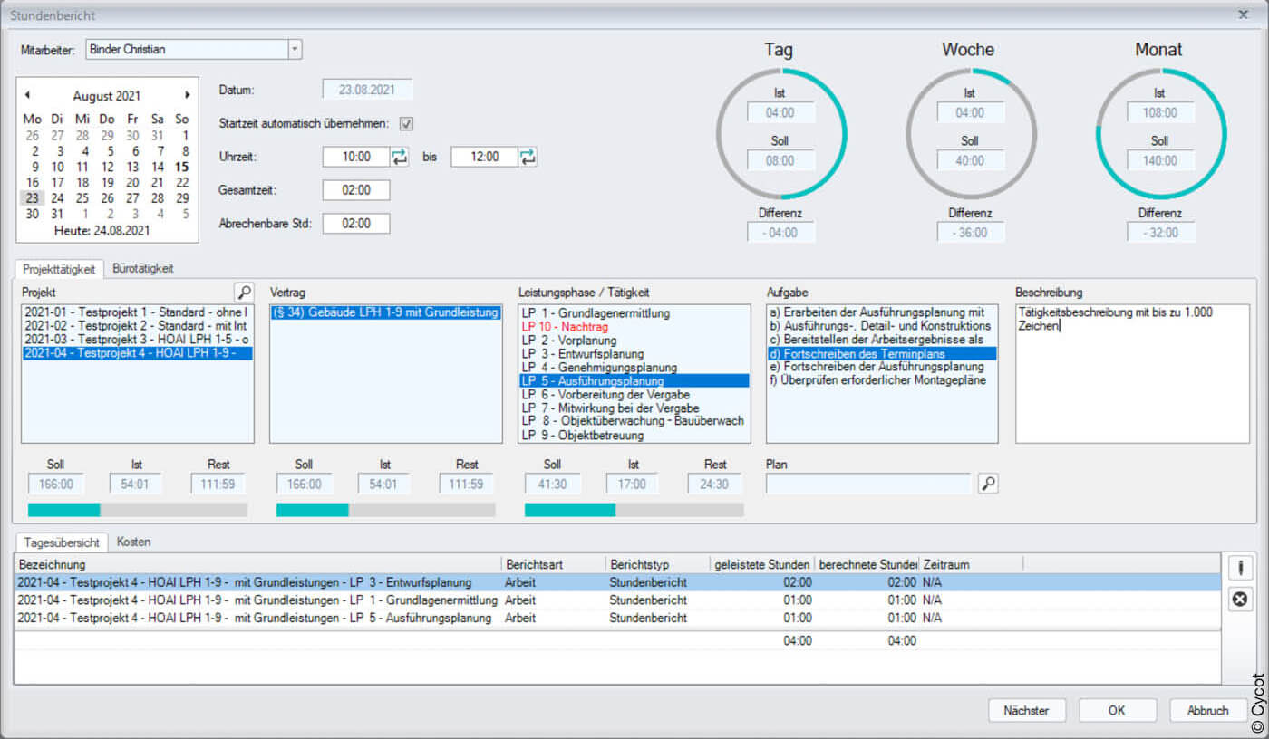The height and width of the screenshot is (739, 1269).
Task: Select 2021-02 Testprojekt 2 in project list
Action: pos(136,325)
